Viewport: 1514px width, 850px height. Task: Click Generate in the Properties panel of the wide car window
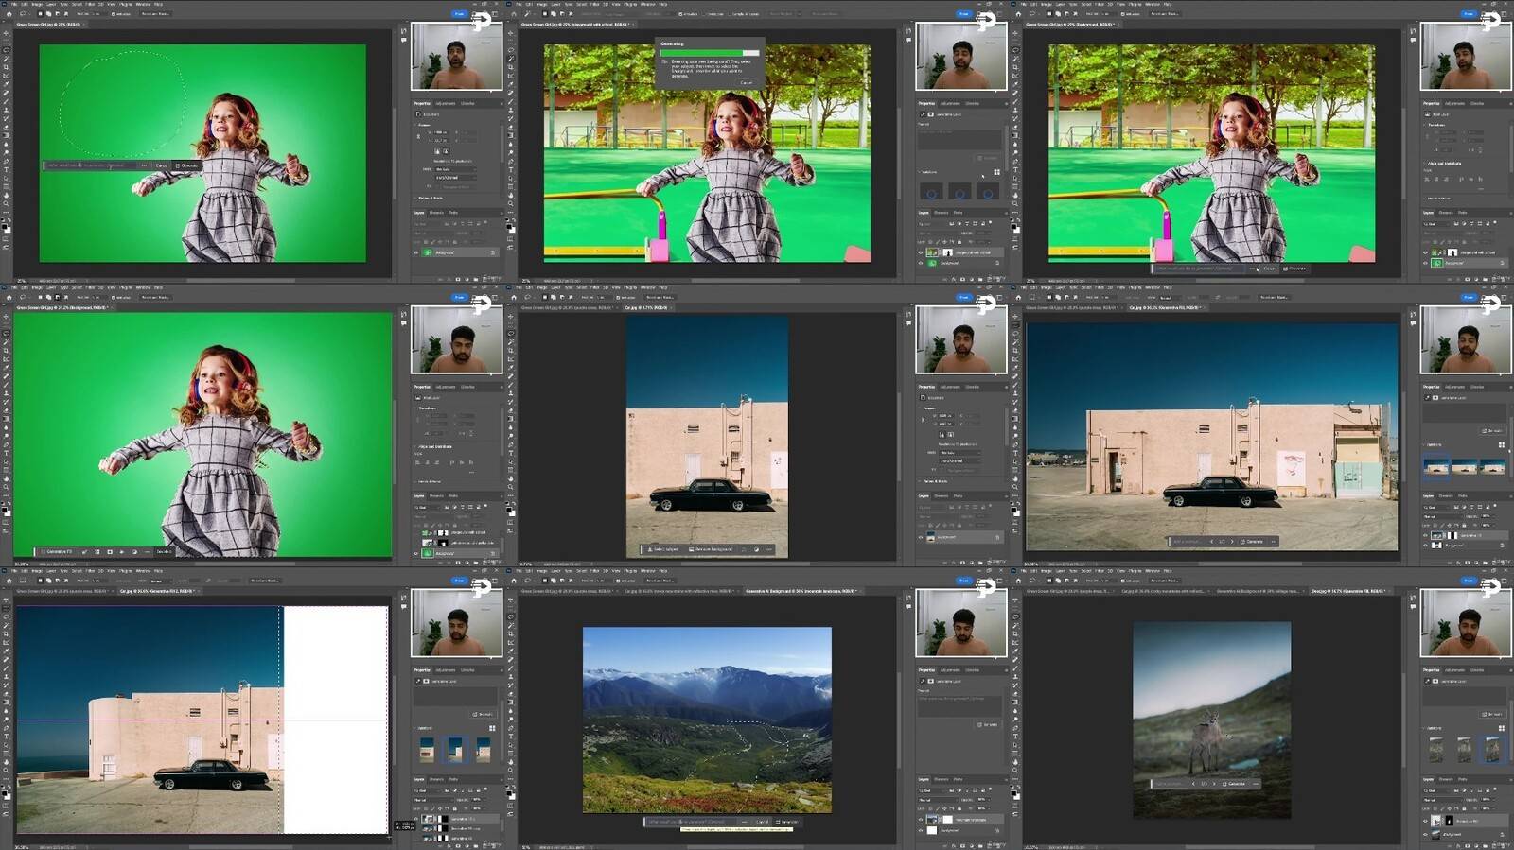click(1493, 431)
